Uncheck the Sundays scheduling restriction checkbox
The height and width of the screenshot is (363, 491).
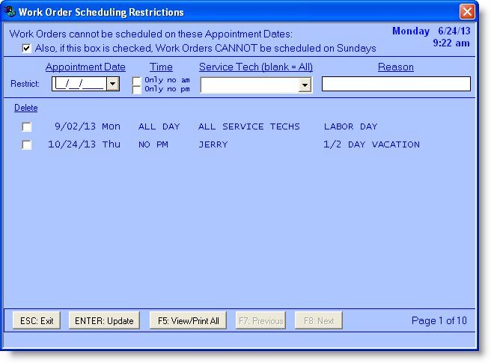(x=27, y=48)
